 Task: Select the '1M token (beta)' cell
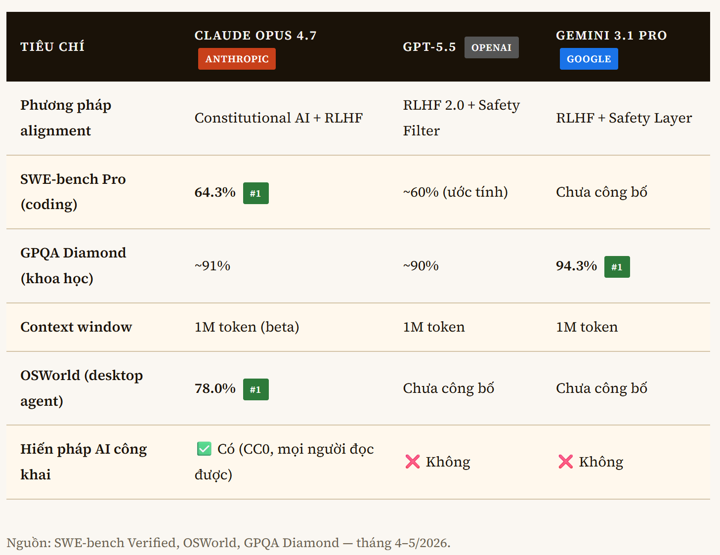(x=247, y=327)
